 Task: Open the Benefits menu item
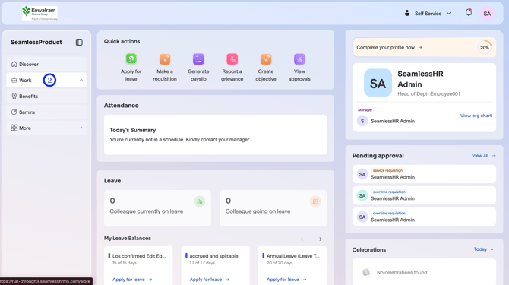pyautogui.click(x=46, y=96)
